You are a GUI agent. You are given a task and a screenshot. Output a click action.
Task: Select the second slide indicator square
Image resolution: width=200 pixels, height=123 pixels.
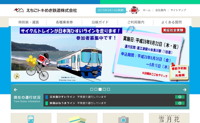96,89
